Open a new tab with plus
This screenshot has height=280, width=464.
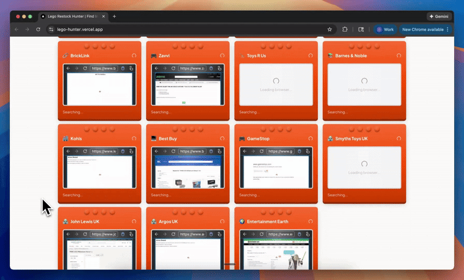pos(114,16)
